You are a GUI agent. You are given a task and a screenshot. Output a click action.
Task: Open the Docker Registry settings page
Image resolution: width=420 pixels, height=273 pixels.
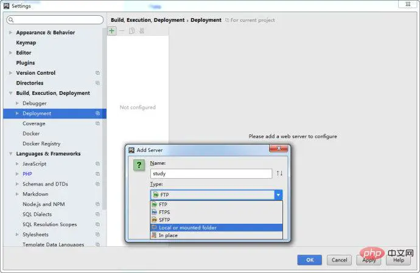coord(41,143)
